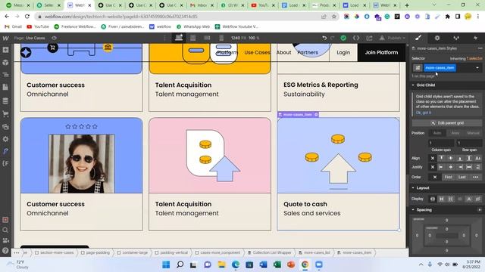Open the Navigator panel

tap(5, 75)
